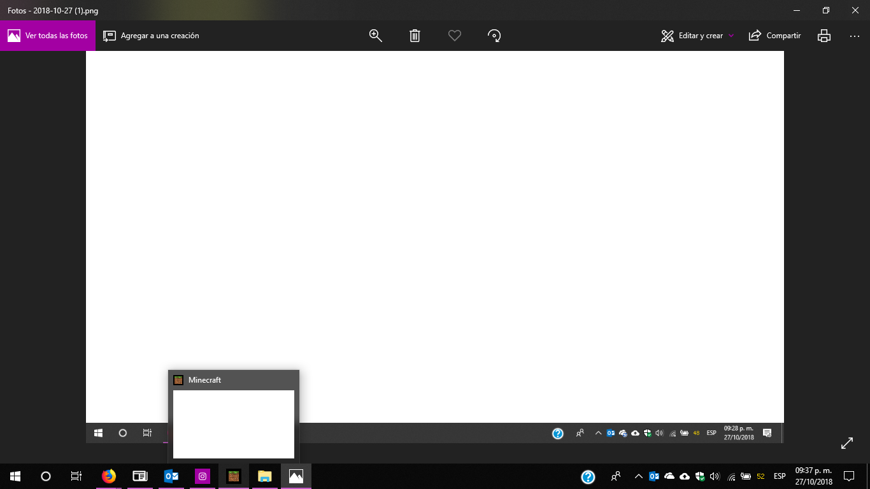Enter full screen with diagonal arrows icon

coord(847,443)
